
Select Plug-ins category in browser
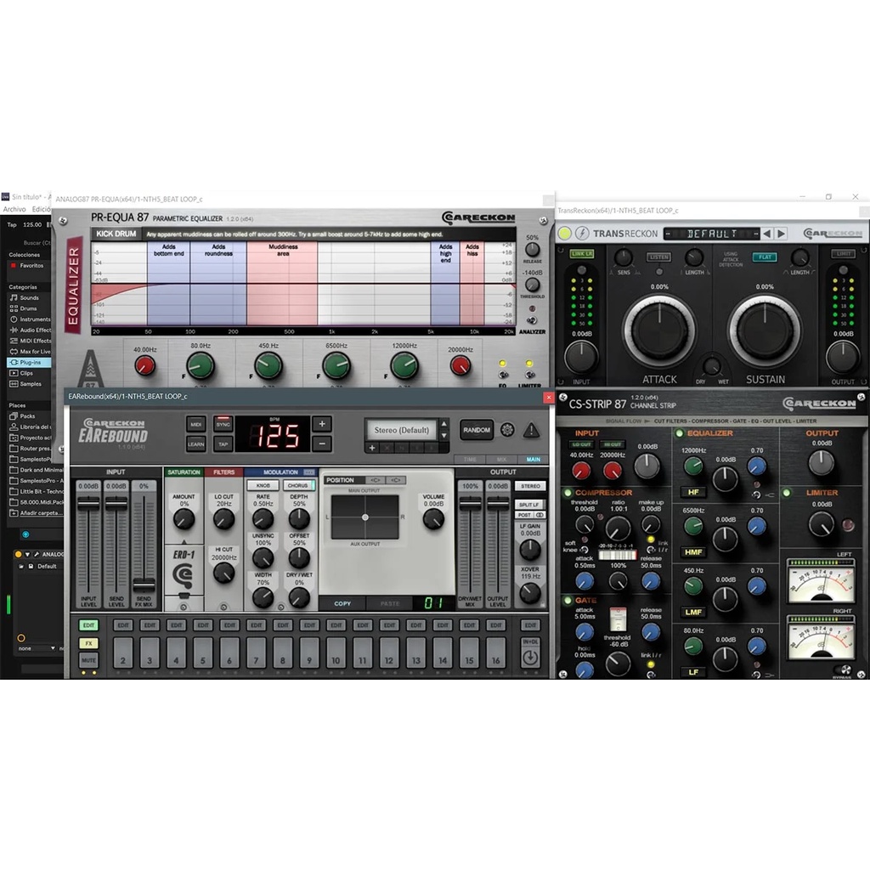pyautogui.click(x=29, y=362)
